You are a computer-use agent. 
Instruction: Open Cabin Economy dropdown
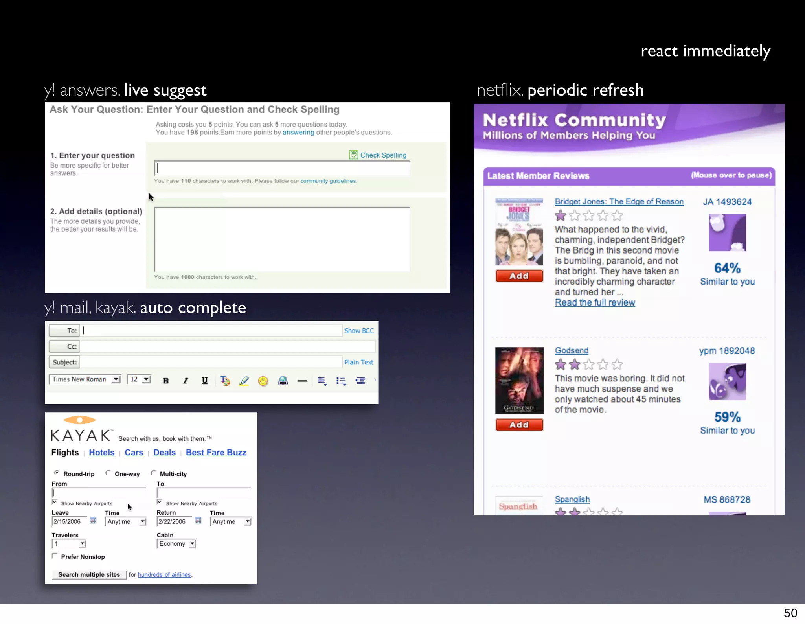coord(176,544)
